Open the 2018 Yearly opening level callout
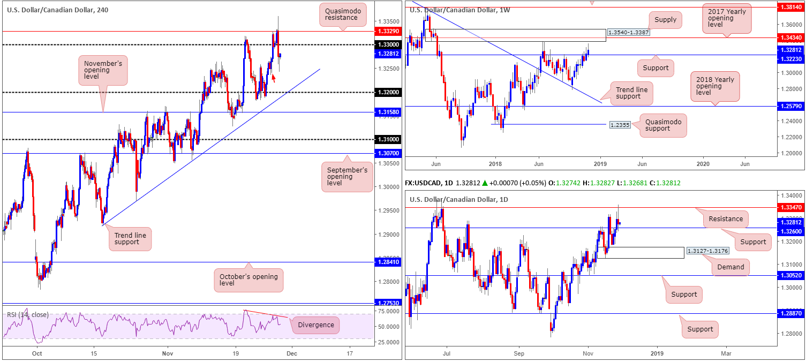This screenshot has height=362, width=806. [x=715, y=86]
